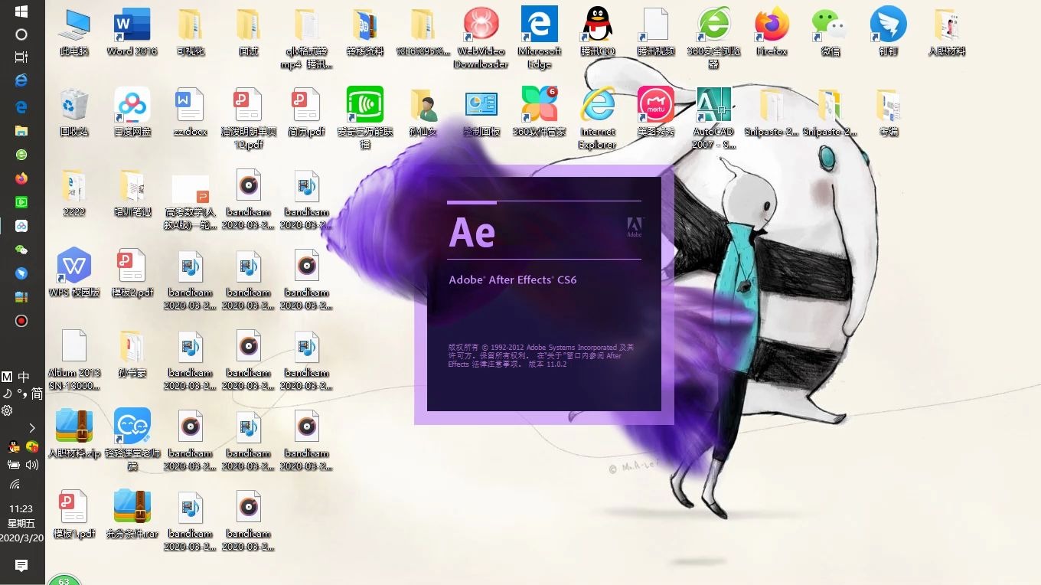This screenshot has width=1041, height=585.
Task: Open Word 2016 desktop shortcut
Action: click(x=132, y=33)
